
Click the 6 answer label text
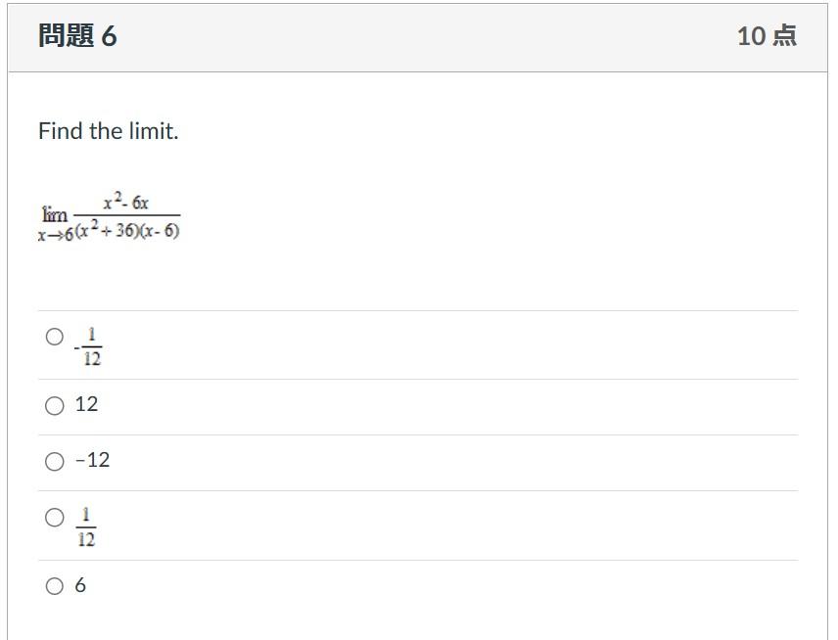(79, 585)
